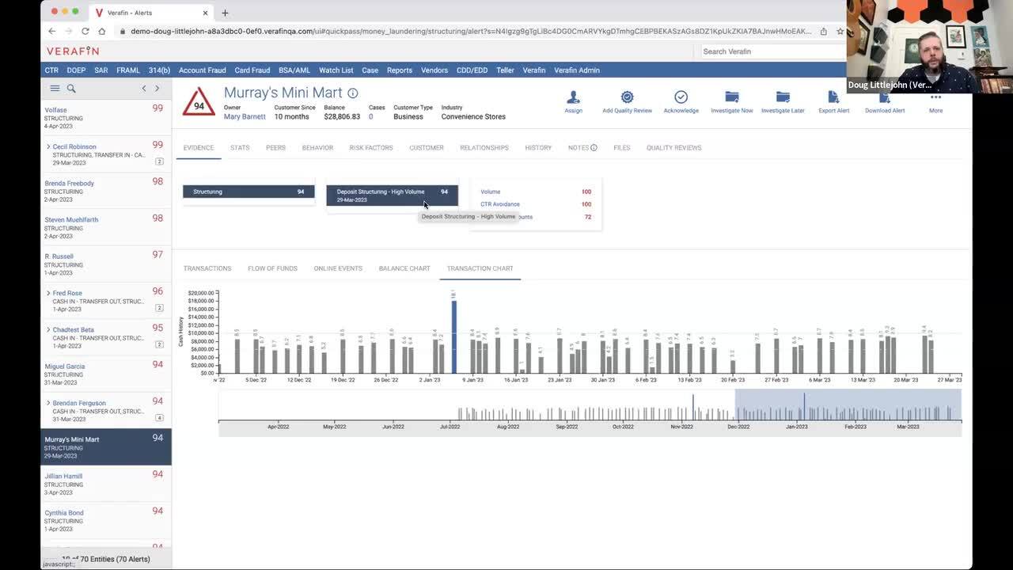This screenshot has height=570, width=1013.
Task: Click the Export Alert icon
Action: tap(833, 97)
